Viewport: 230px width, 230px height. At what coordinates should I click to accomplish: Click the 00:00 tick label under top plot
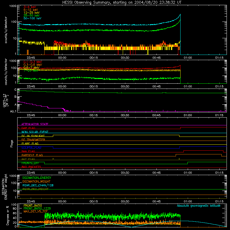(x=62, y=58)
